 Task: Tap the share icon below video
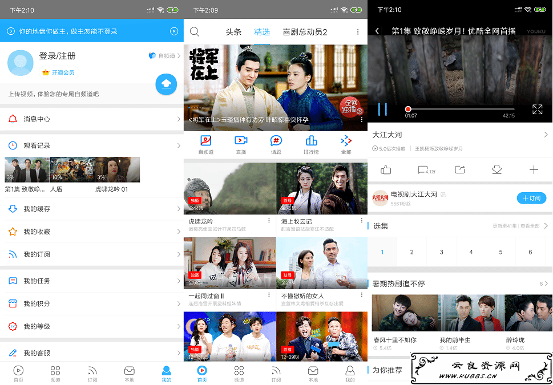tap(460, 170)
